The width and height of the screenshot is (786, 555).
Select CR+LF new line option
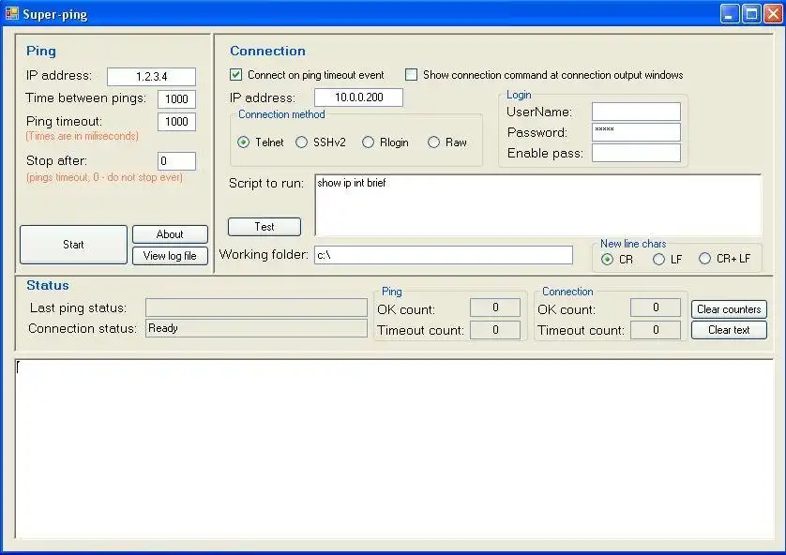click(704, 259)
